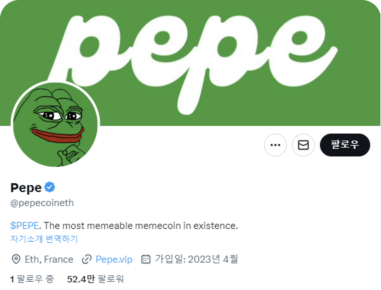Click the calendar join date icon

[146, 259]
